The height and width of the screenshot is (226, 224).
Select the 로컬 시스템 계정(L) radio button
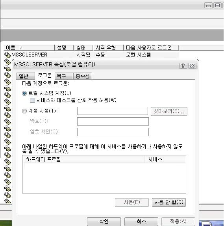pyautogui.click(x=24, y=93)
